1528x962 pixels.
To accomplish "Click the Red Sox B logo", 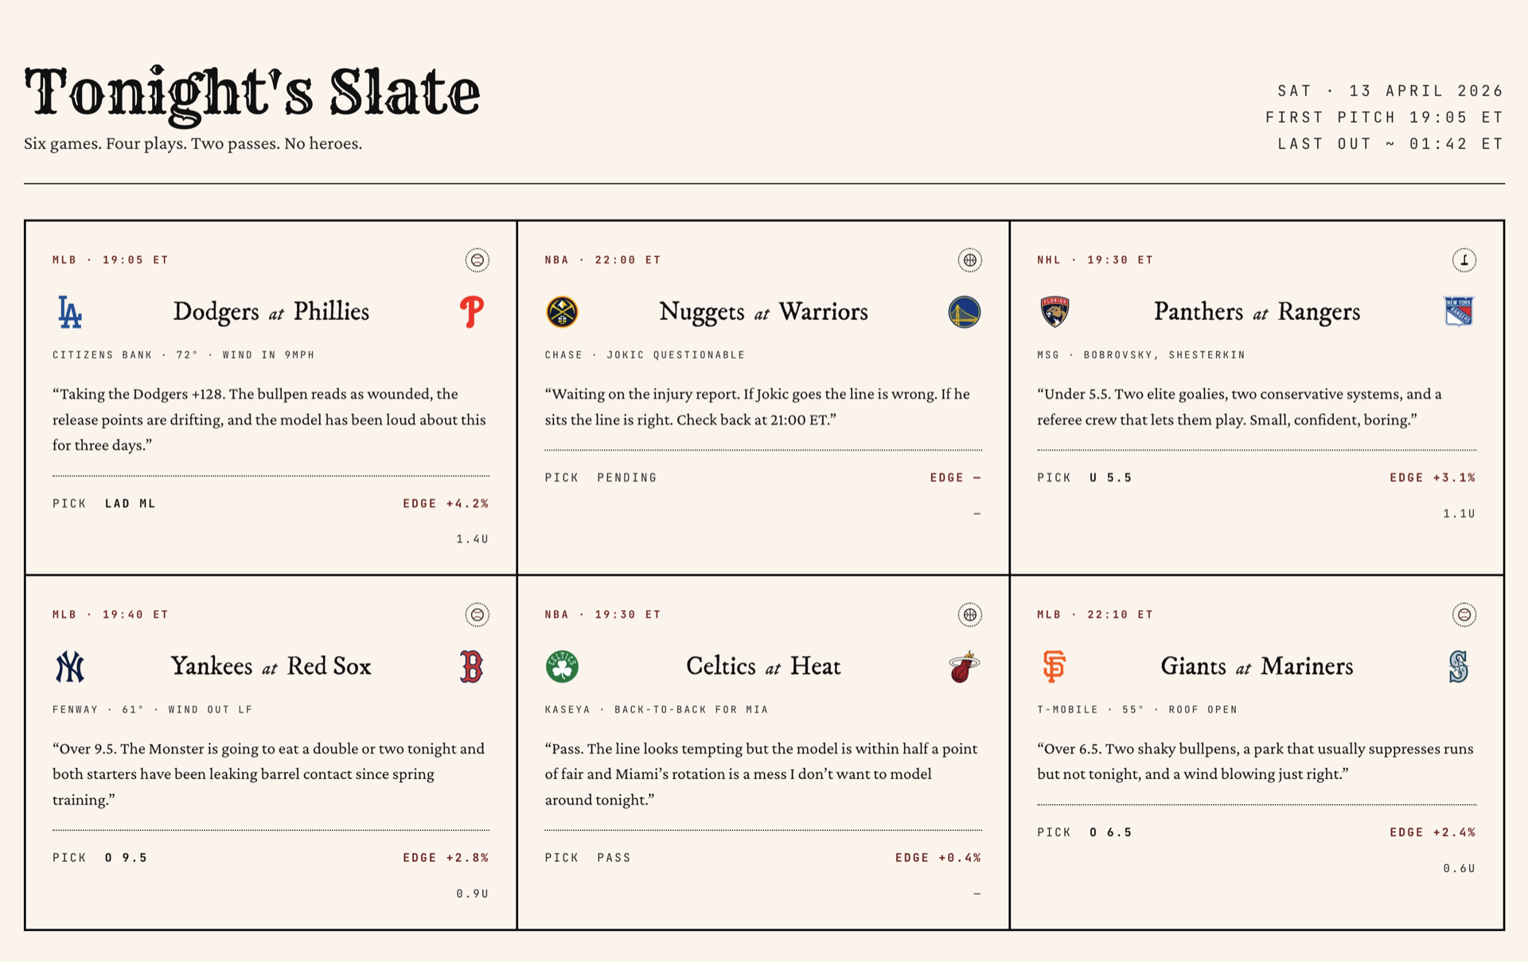I will [472, 667].
